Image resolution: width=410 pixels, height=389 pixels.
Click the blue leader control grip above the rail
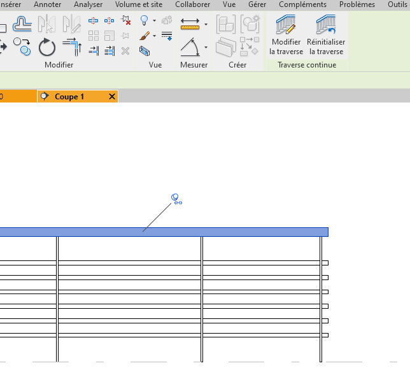coord(175,198)
